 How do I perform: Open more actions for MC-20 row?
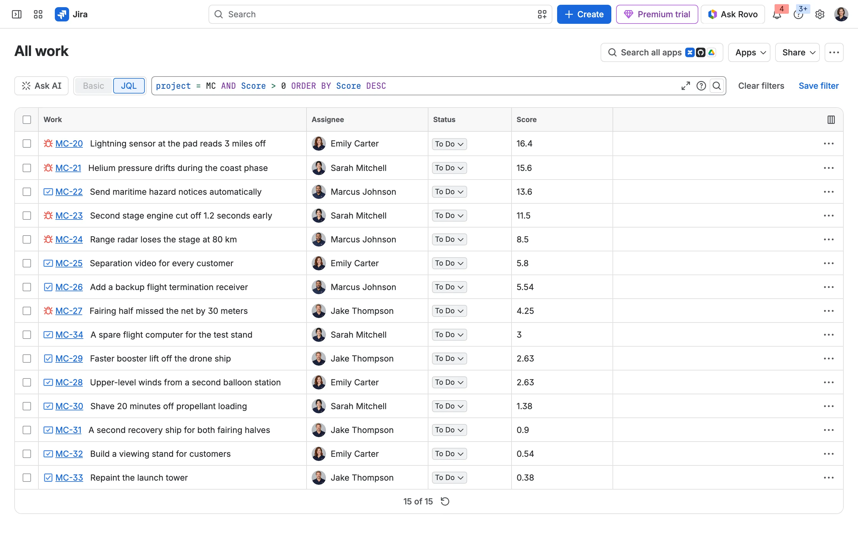pos(829,144)
